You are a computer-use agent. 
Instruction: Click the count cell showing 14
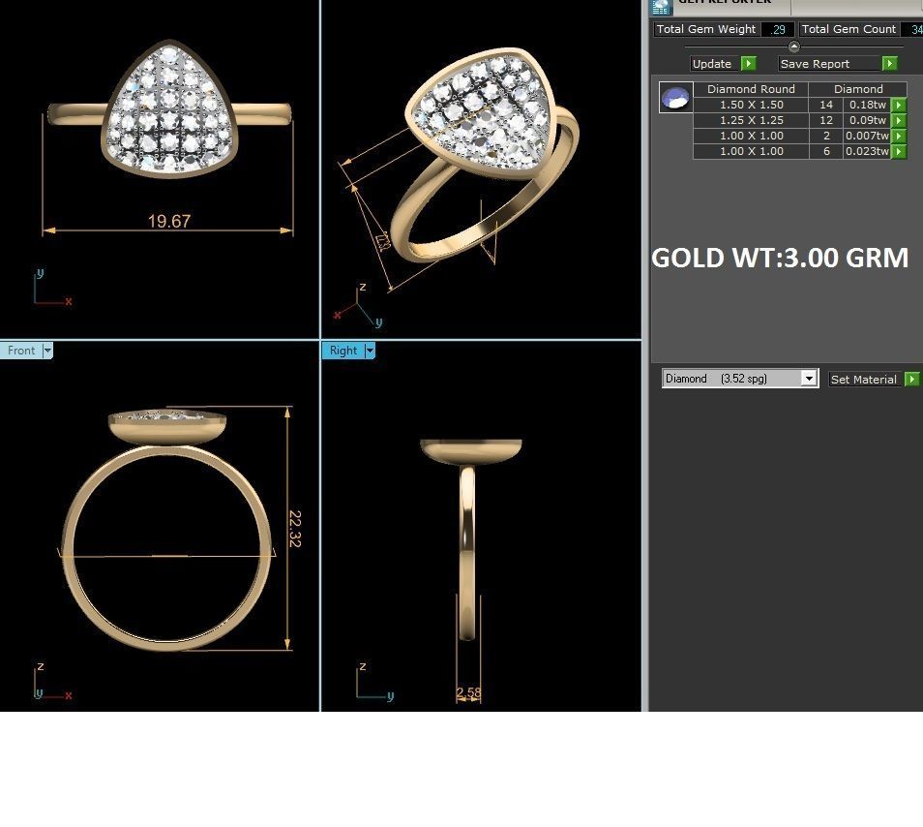coord(826,105)
